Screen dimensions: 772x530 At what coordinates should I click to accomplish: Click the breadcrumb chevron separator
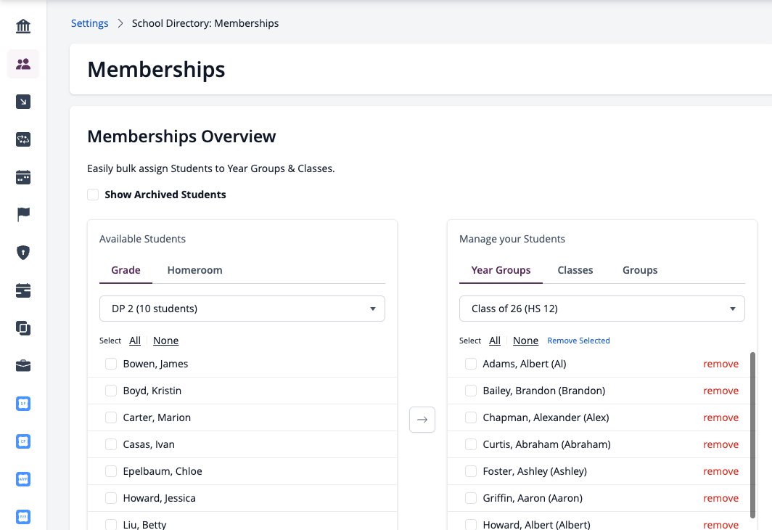pos(120,23)
